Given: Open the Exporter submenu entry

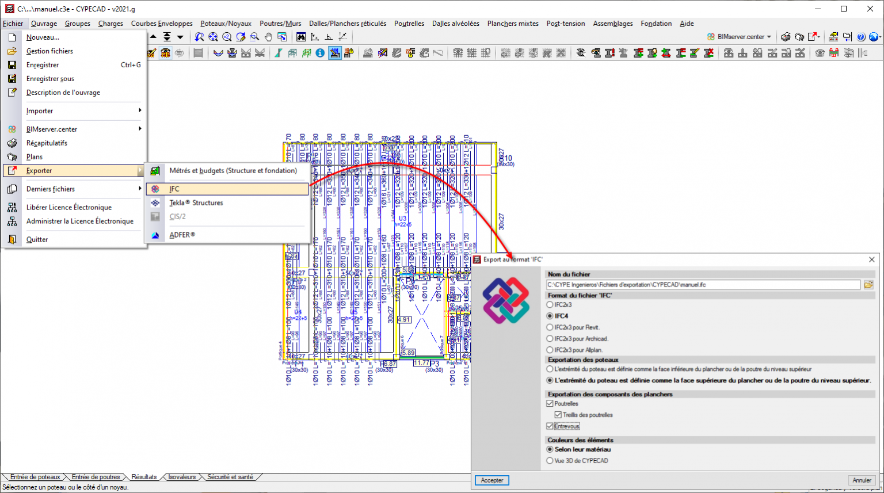Looking at the screenshot, I should click(x=74, y=171).
